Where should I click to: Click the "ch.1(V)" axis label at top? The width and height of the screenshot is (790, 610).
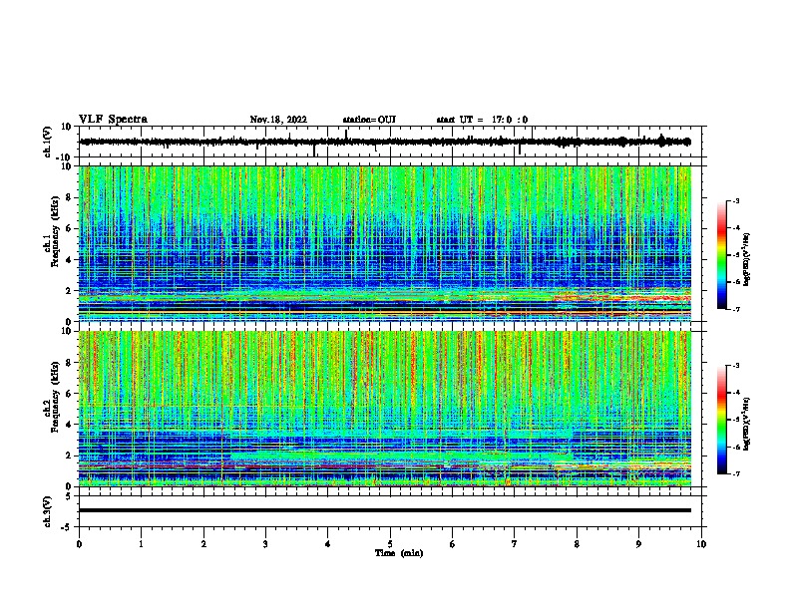click(48, 142)
